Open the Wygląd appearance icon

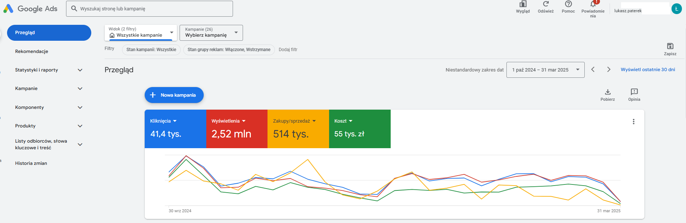pyautogui.click(x=523, y=4)
